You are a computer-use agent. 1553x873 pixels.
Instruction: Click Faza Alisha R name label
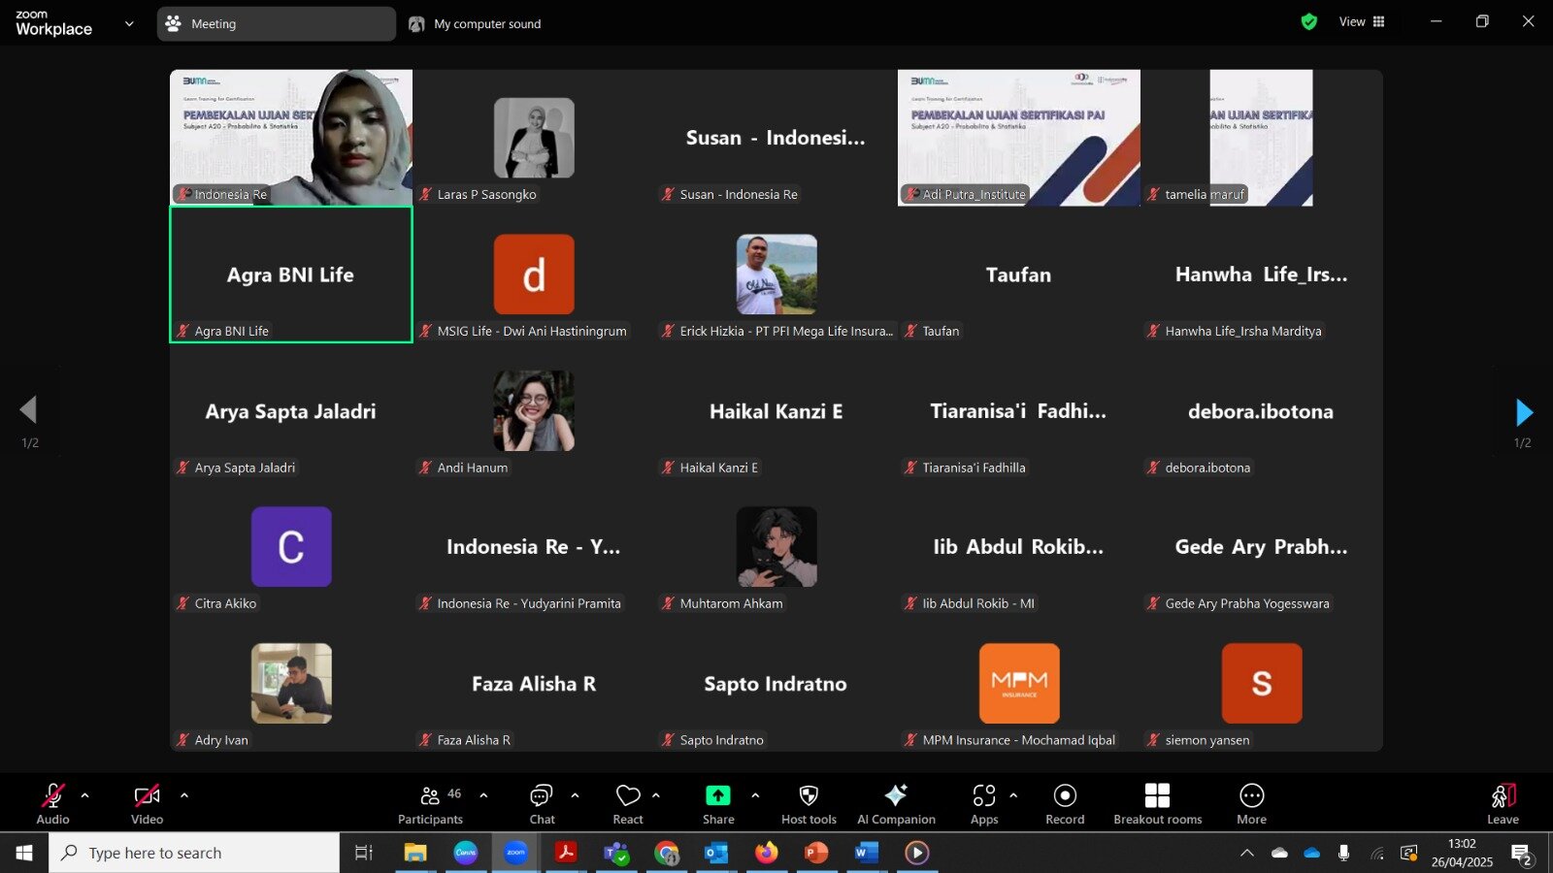click(x=474, y=740)
